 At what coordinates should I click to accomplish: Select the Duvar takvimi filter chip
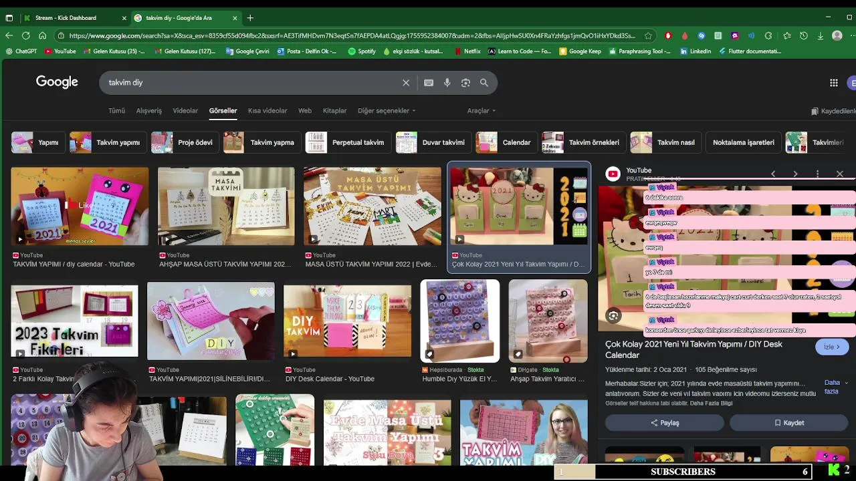[432, 142]
